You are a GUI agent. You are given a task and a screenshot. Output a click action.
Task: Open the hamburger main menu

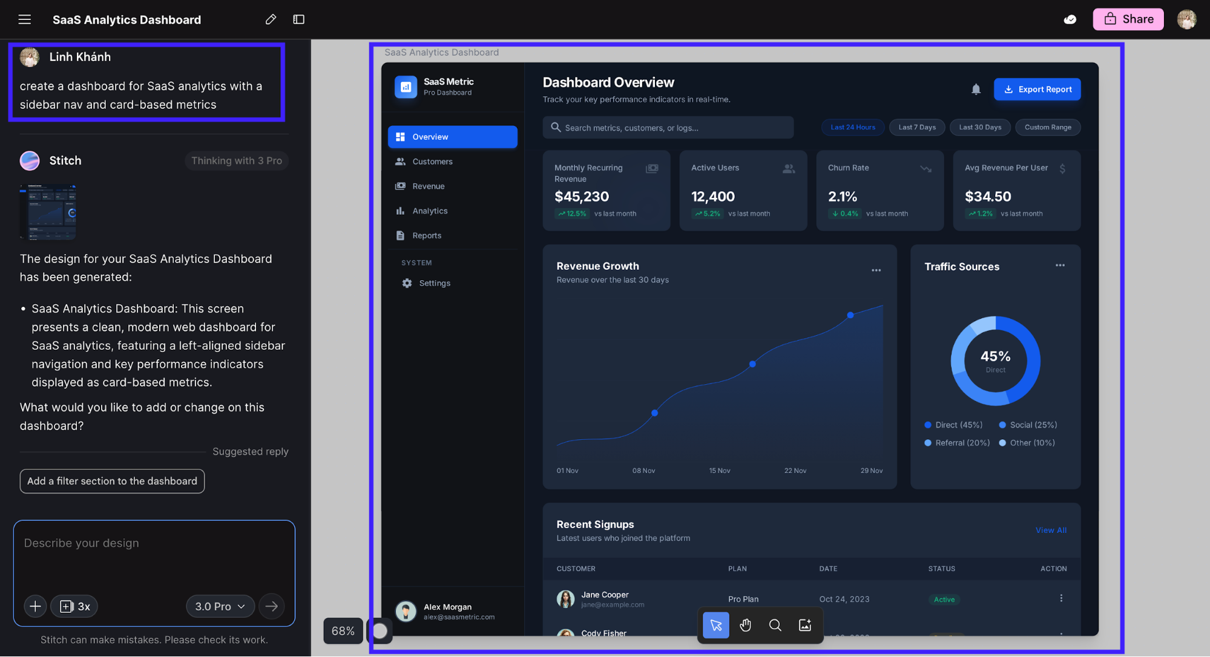pyautogui.click(x=24, y=19)
